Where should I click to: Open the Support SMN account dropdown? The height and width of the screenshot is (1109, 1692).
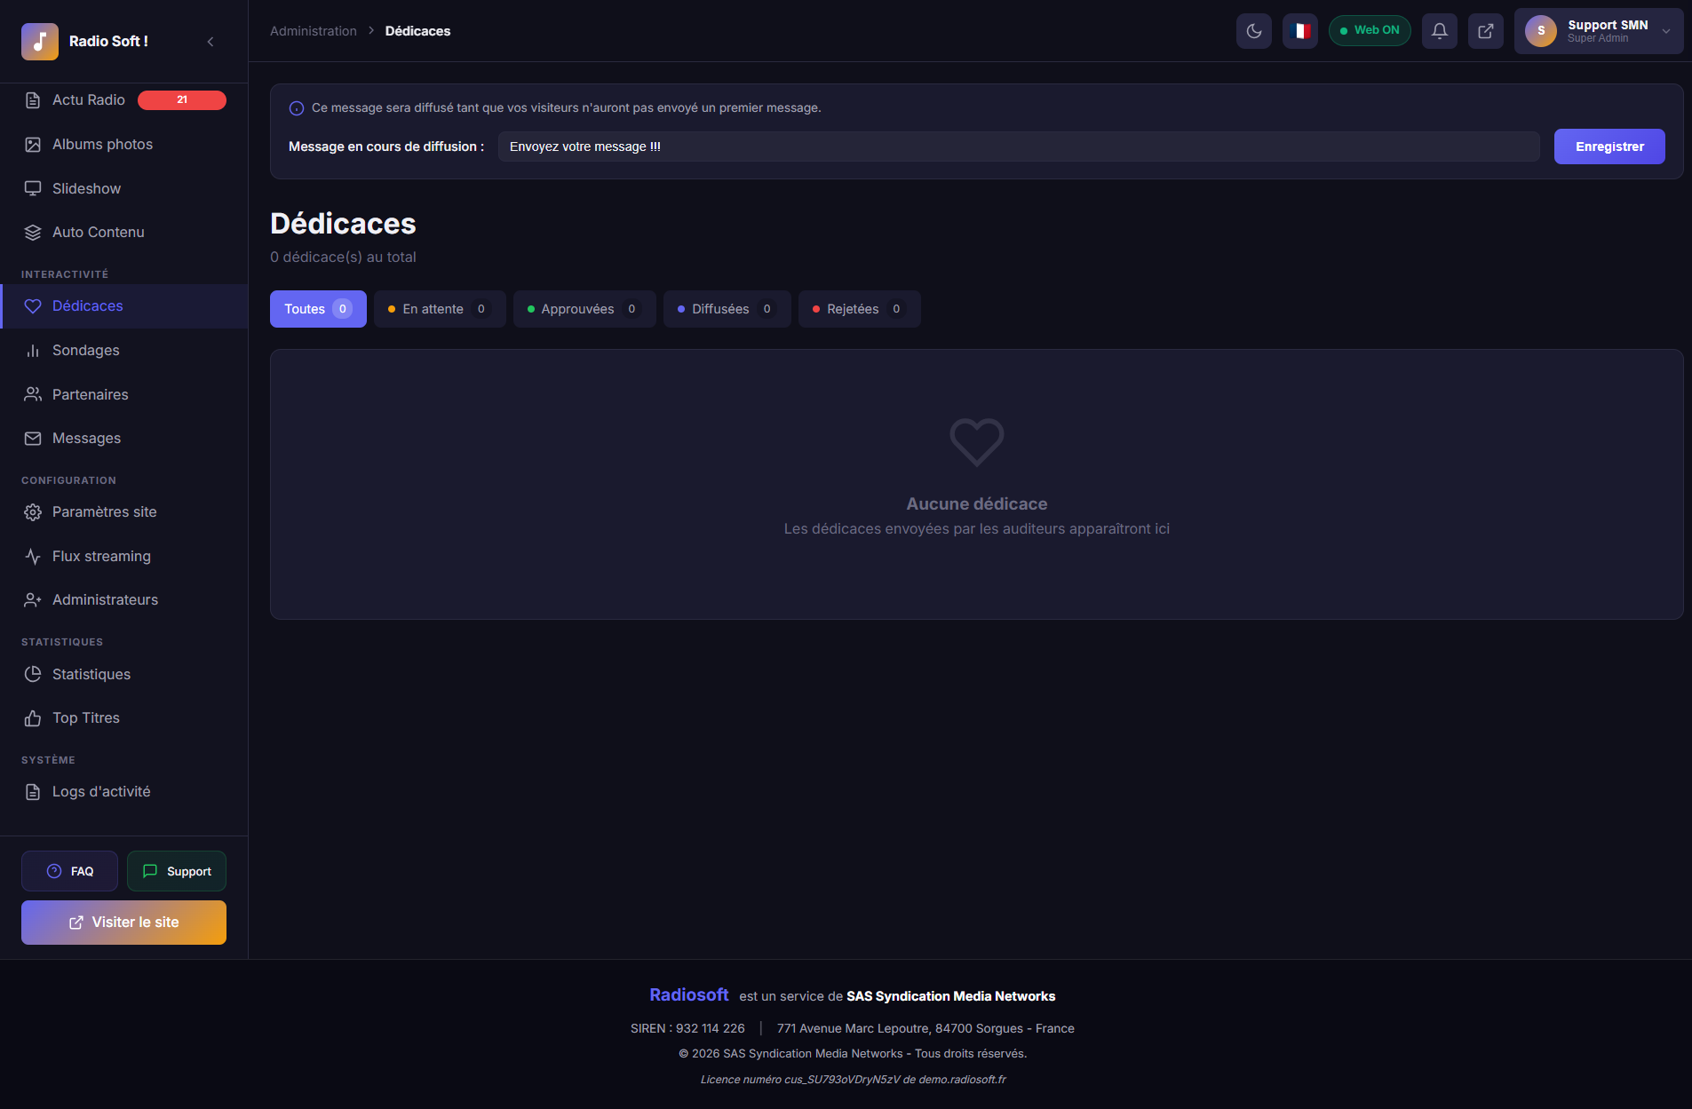[x=1597, y=31]
